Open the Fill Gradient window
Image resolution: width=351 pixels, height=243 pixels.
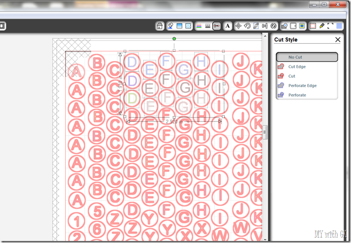click(179, 26)
